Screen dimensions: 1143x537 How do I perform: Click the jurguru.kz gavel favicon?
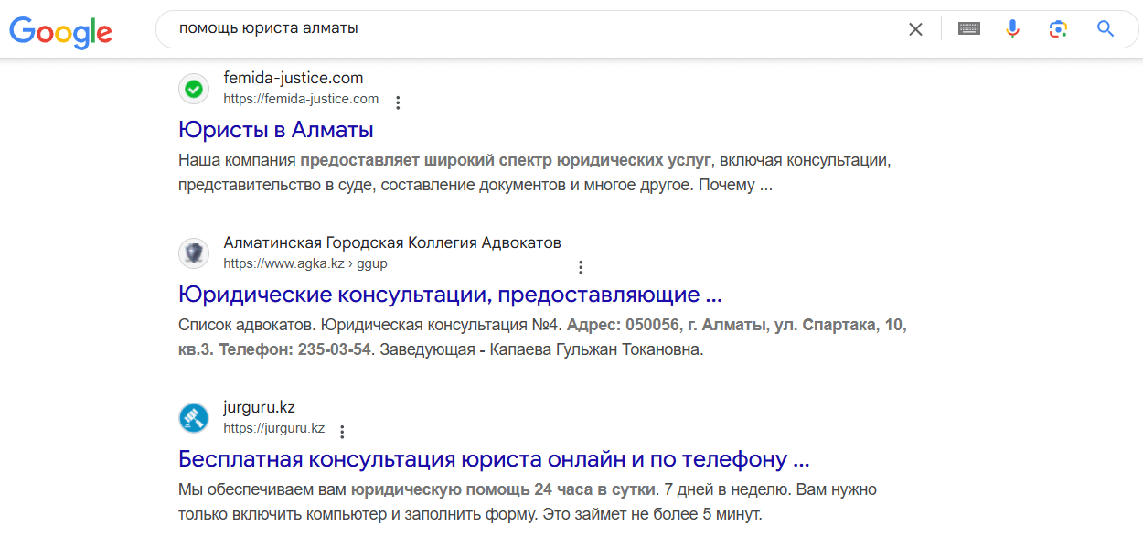pyautogui.click(x=194, y=418)
